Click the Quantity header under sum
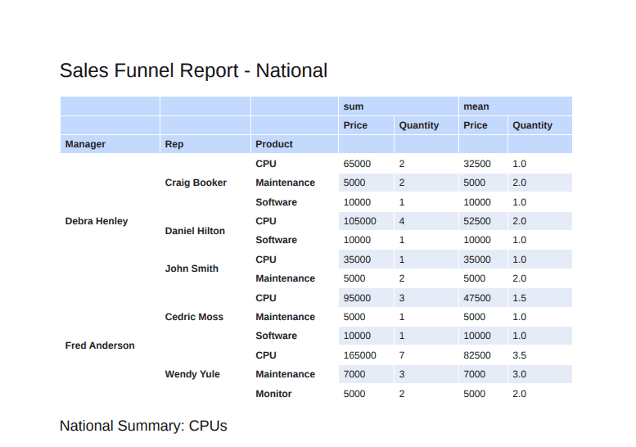Viewport: 636px width, 447px height. (426, 125)
